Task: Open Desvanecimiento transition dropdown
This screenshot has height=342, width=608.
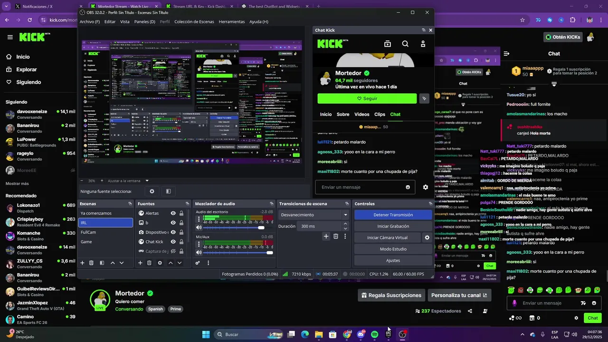Action: coord(314,215)
